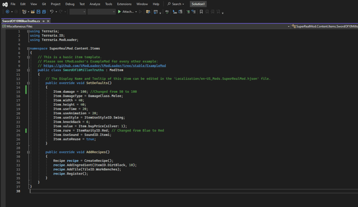Collapse the SetDefaults method region

click(28, 83)
